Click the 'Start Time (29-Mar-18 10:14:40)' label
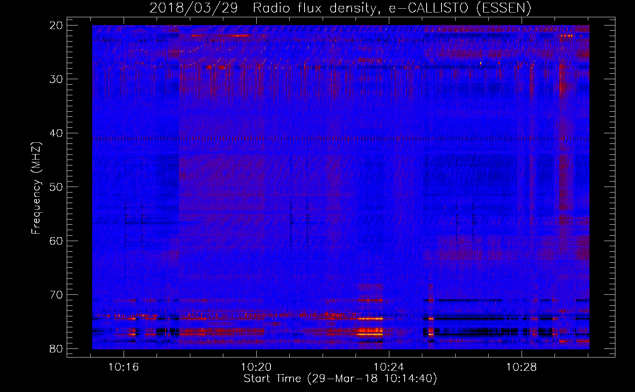 [340, 379]
